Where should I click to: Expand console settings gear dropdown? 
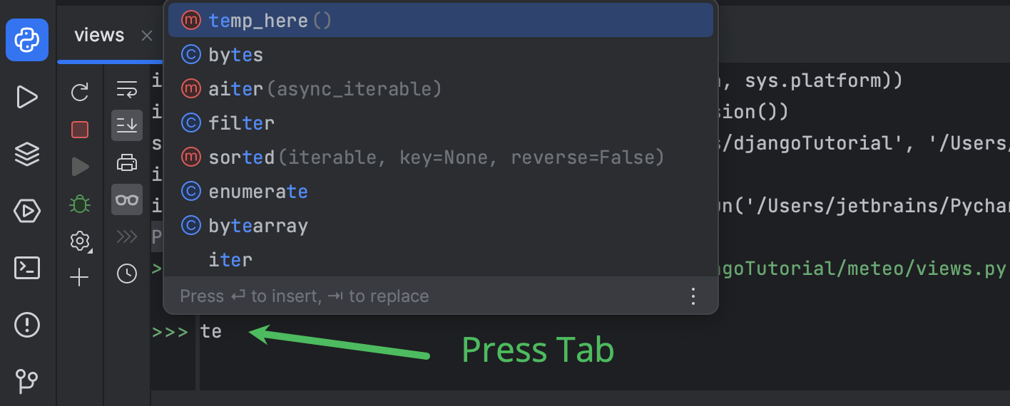tap(80, 241)
